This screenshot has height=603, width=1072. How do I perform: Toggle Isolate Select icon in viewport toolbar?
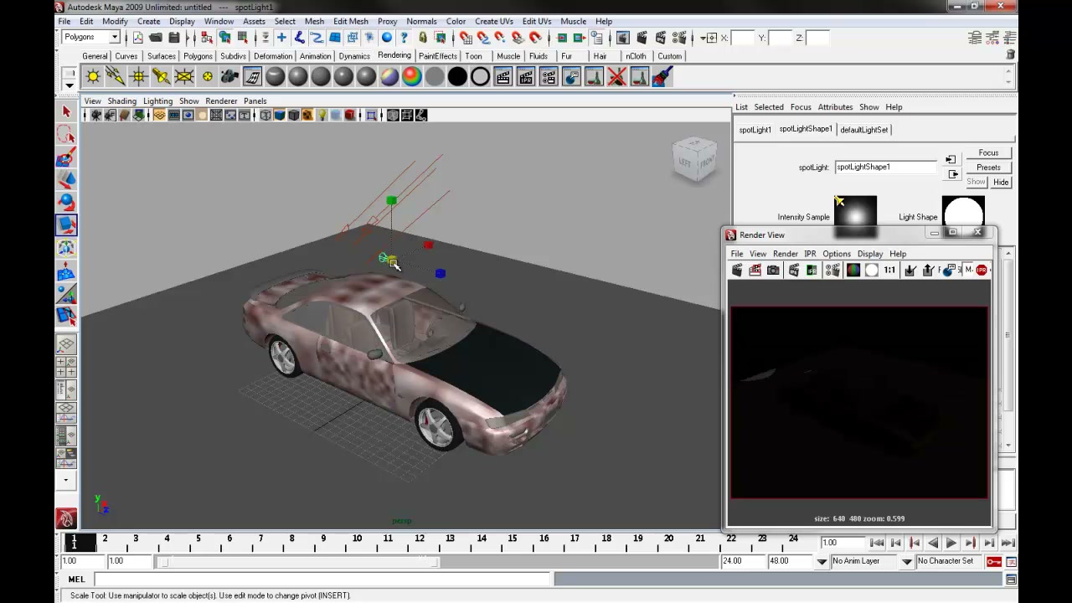click(x=372, y=116)
